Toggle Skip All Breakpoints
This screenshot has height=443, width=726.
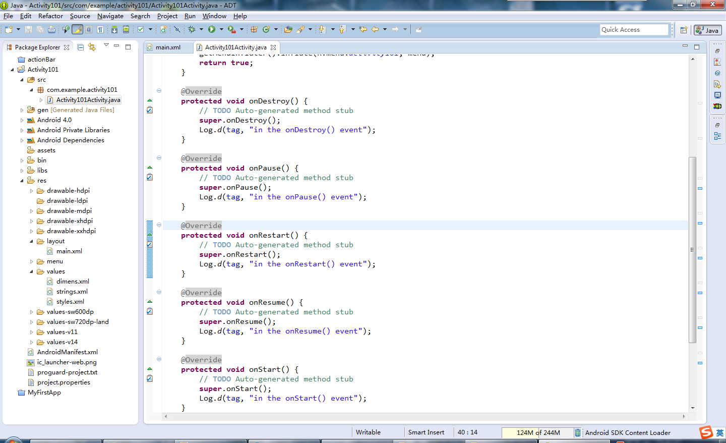177,30
